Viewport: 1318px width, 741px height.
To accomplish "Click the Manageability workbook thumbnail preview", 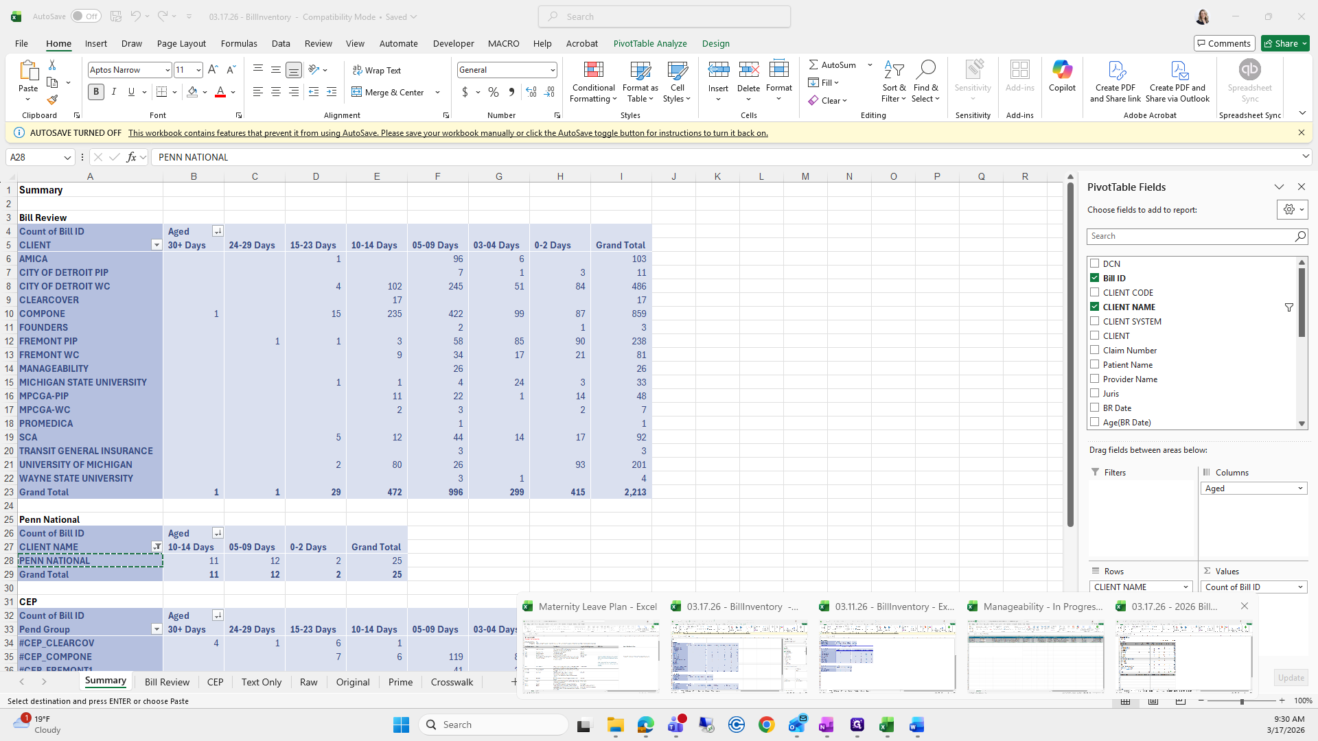I will pyautogui.click(x=1035, y=657).
